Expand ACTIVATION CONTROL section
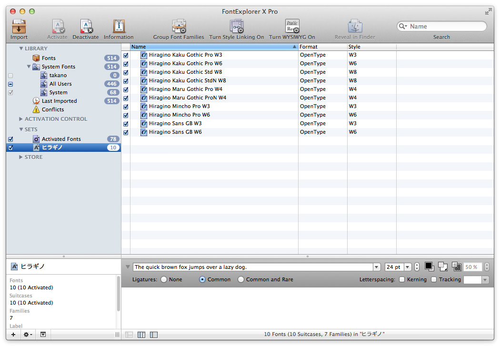This screenshot has width=500, height=346. click(21, 119)
